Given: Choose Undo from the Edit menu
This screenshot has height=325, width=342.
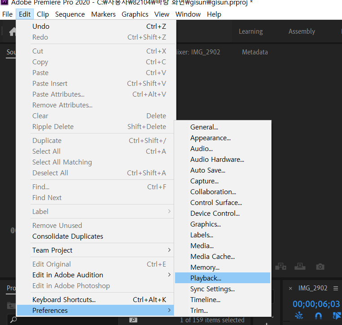Looking at the screenshot, I should 96,27.
